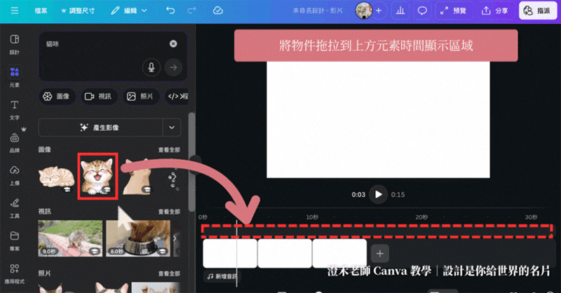
Task: Add a collaborator with plus icon
Action: [379, 11]
